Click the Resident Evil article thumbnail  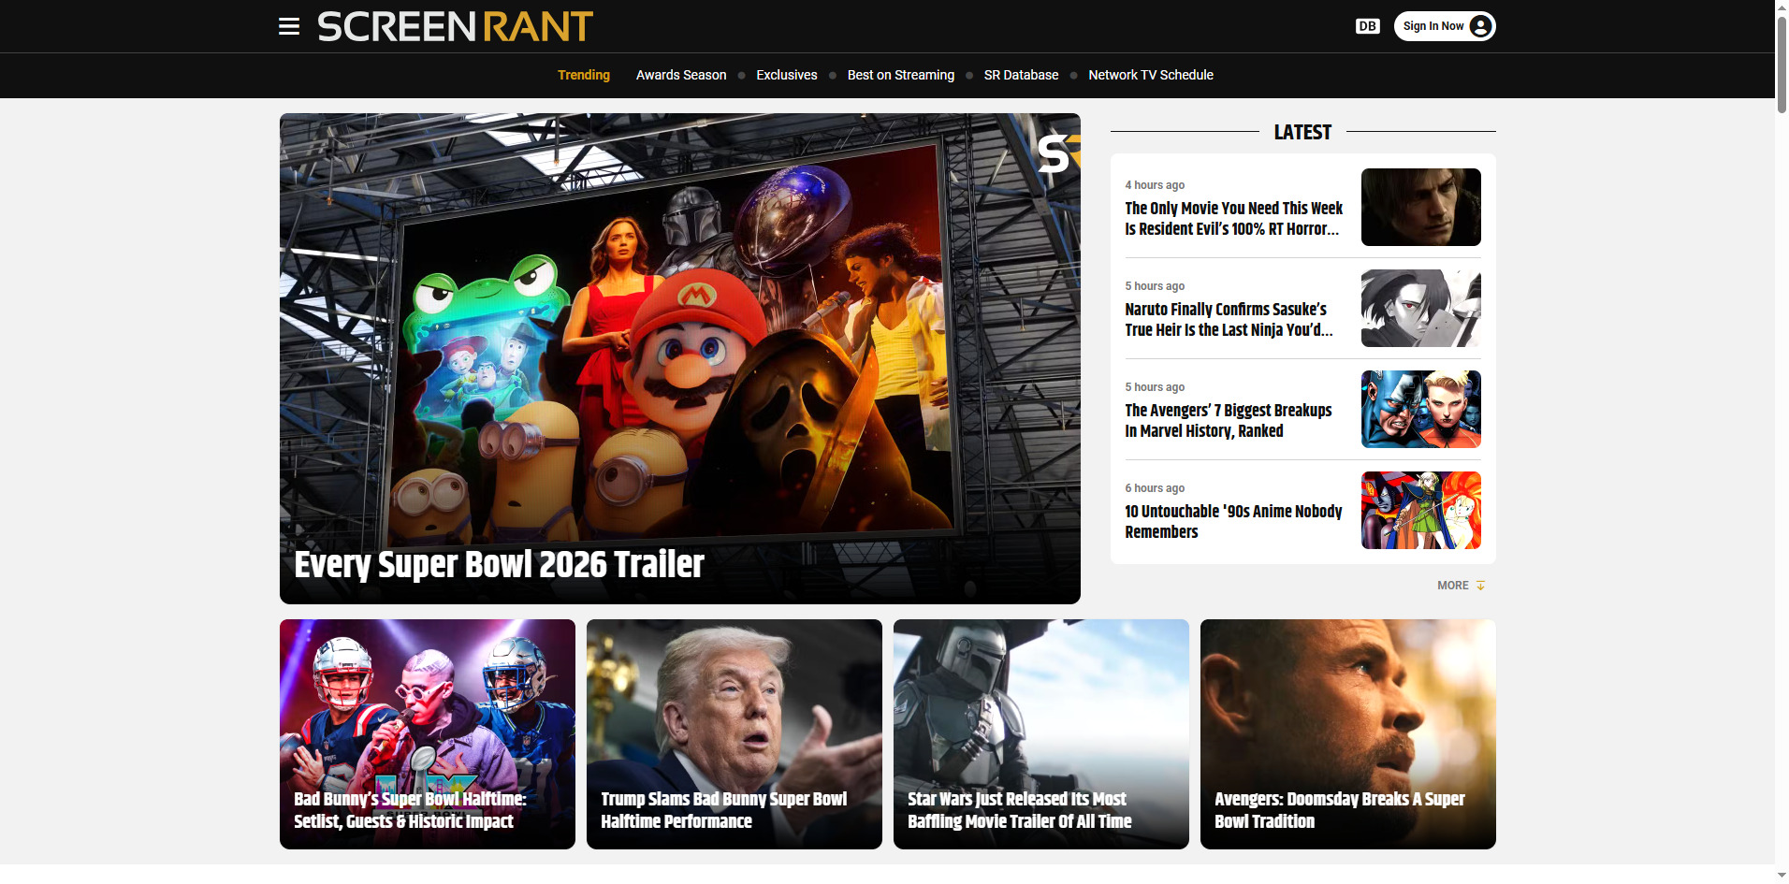(x=1420, y=208)
